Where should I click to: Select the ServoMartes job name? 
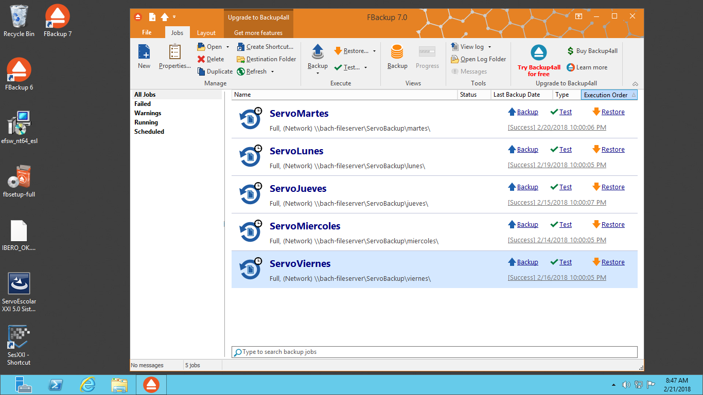(299, 114)
